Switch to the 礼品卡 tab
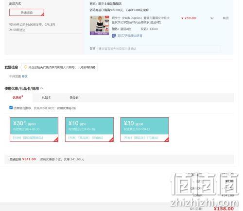This screenshot has width=243, height=211. pyautogui.click(x=46, y=97)
